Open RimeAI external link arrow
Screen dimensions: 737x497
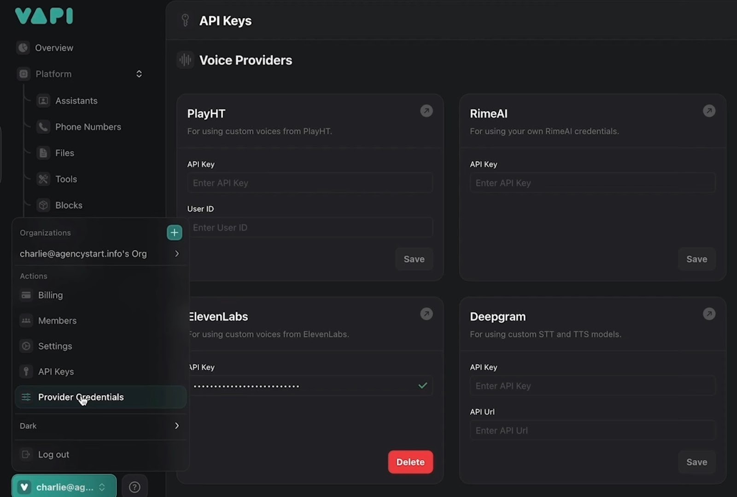[x=709, y=111]
